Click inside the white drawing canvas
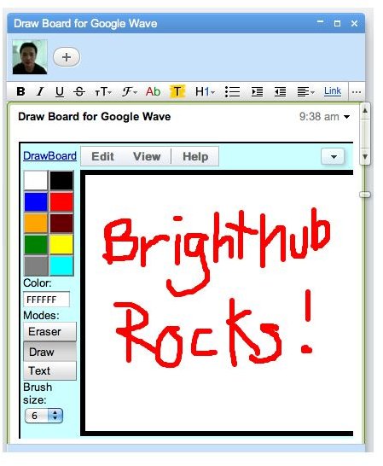383x466 pixels. pyautogui.click(x=219, y=302)
